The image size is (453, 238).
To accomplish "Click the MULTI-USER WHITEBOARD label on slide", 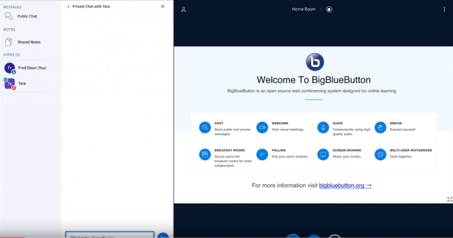I will pos(411,150).
